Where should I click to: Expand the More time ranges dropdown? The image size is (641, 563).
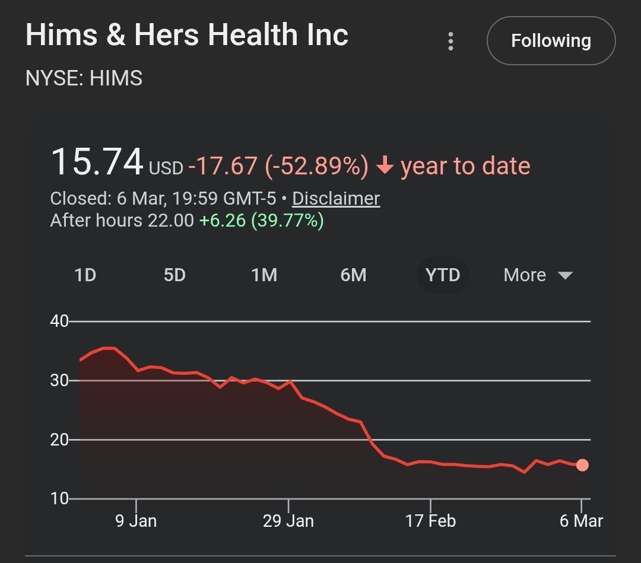pyautogui.click(x=538, y=275)
